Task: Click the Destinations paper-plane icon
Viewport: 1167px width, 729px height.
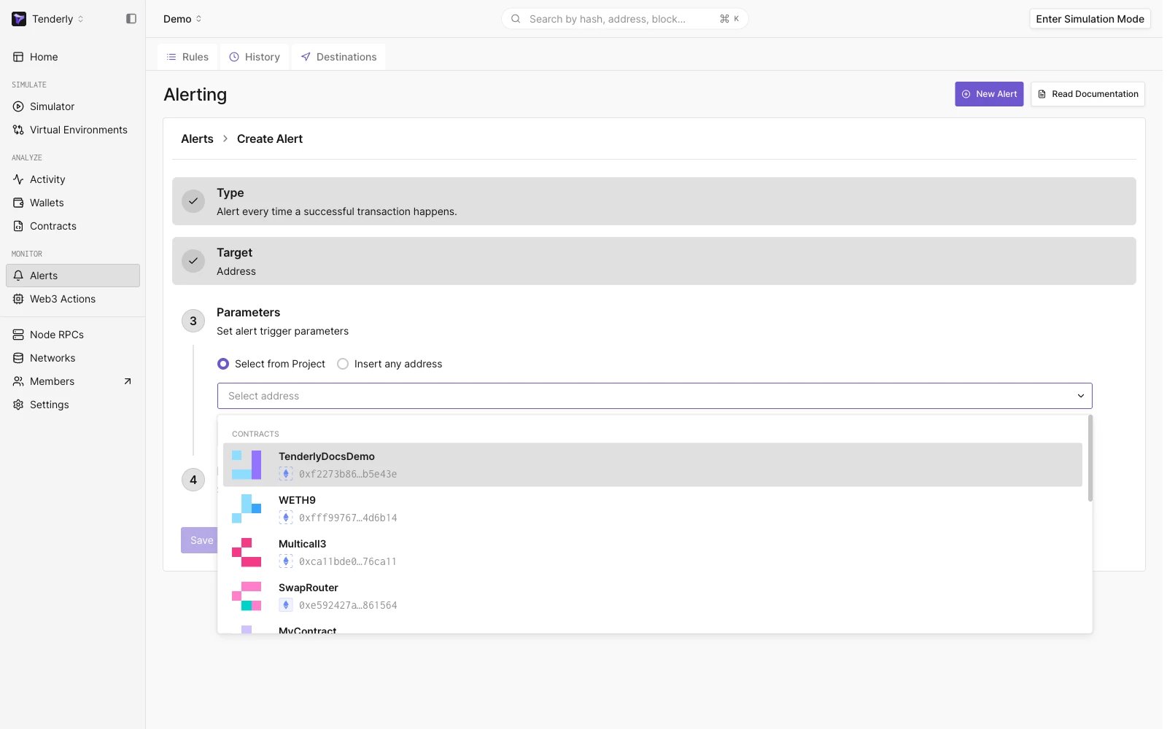Action: (306, 57)
